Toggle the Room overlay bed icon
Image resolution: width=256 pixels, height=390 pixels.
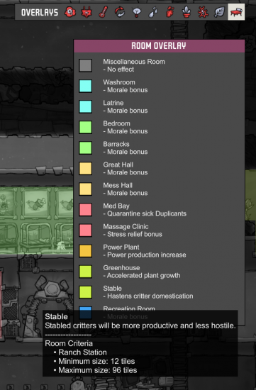pyautogui.click(x=236, y=12)
